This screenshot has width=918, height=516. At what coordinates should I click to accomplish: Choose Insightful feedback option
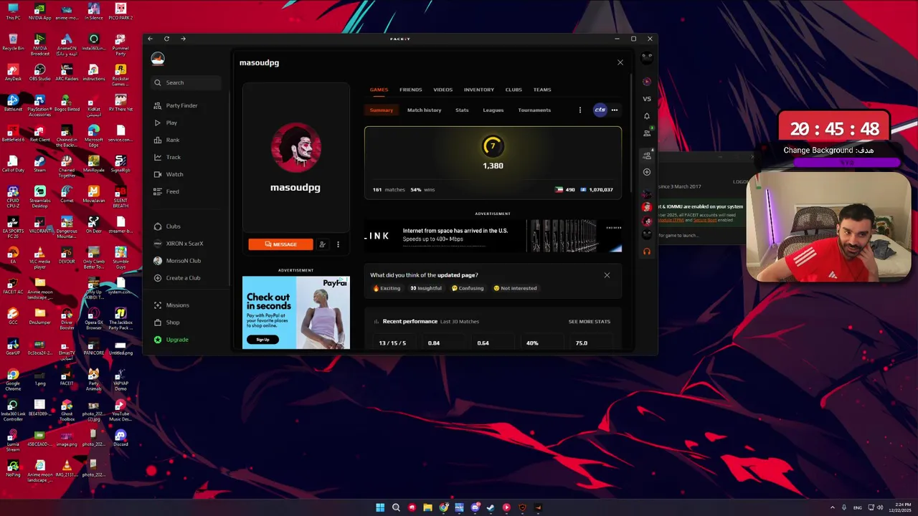pos(426,288)
